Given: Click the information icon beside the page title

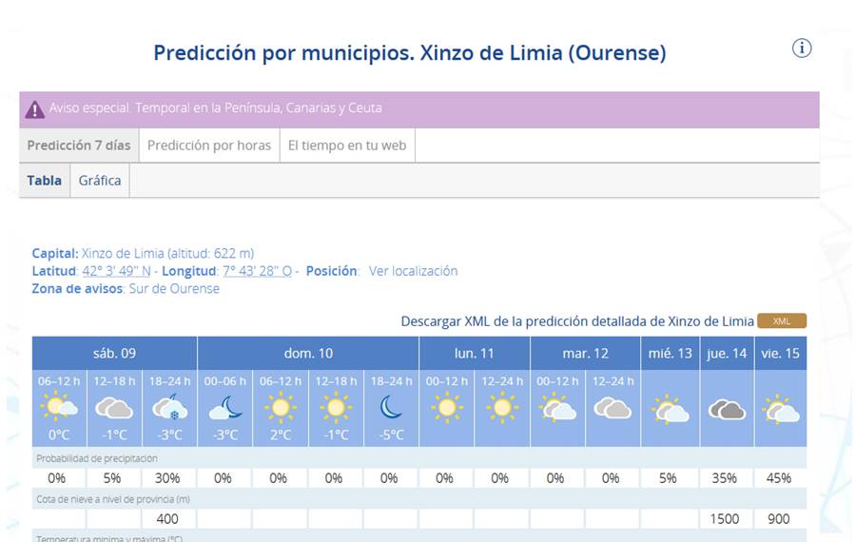Looking at the screenshot, I should pyautogui.click(x=802, y=48).
